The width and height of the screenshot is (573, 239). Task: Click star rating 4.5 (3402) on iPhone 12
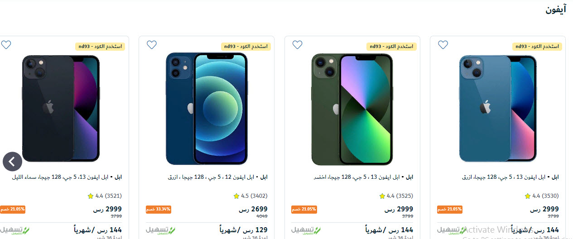tap(250, 196)
